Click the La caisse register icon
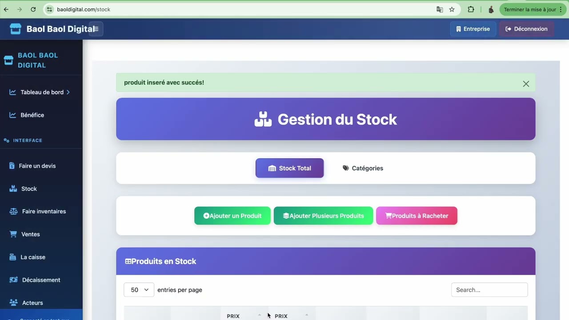The image size is (569, 320). click(x=12, y=257)
